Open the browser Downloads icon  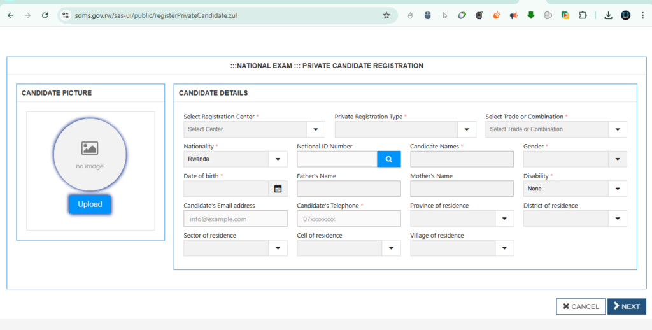pos(608,15)
